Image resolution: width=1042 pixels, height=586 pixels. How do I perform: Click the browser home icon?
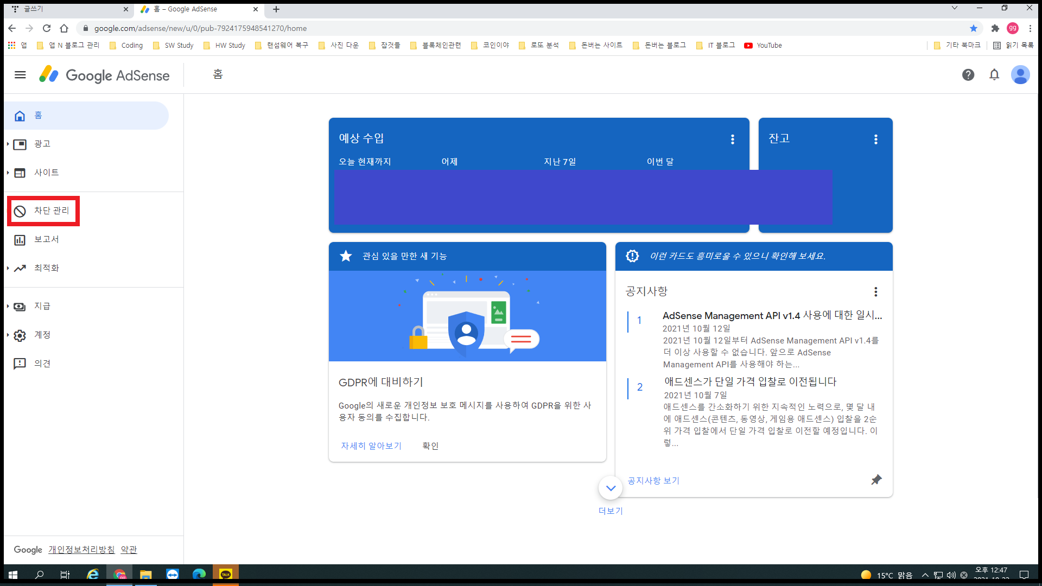click(64, 28)
